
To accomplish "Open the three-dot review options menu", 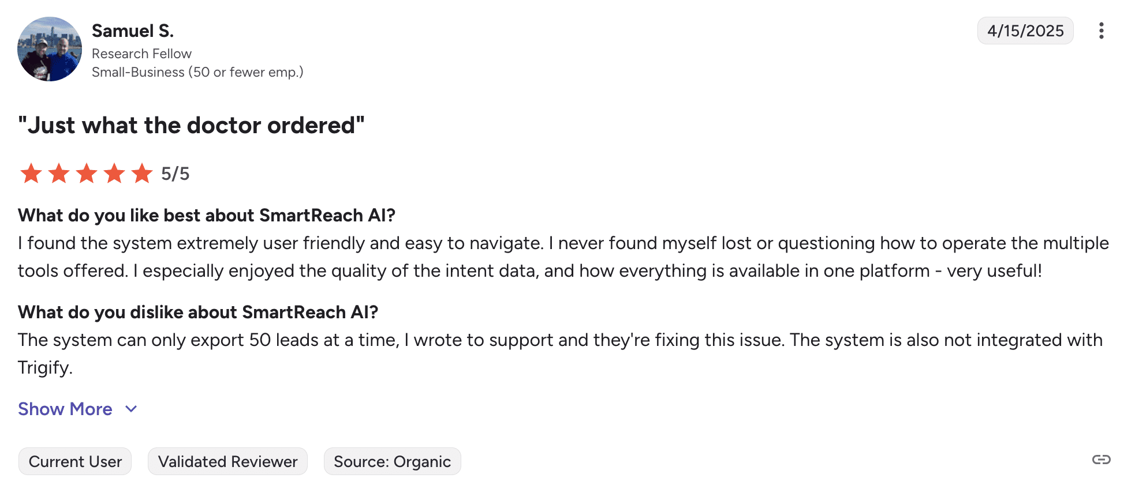I will point(1101,31).
